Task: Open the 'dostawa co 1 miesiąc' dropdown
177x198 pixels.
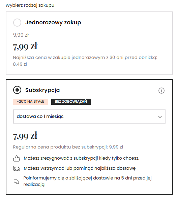Action: click(x=89, y=117)
